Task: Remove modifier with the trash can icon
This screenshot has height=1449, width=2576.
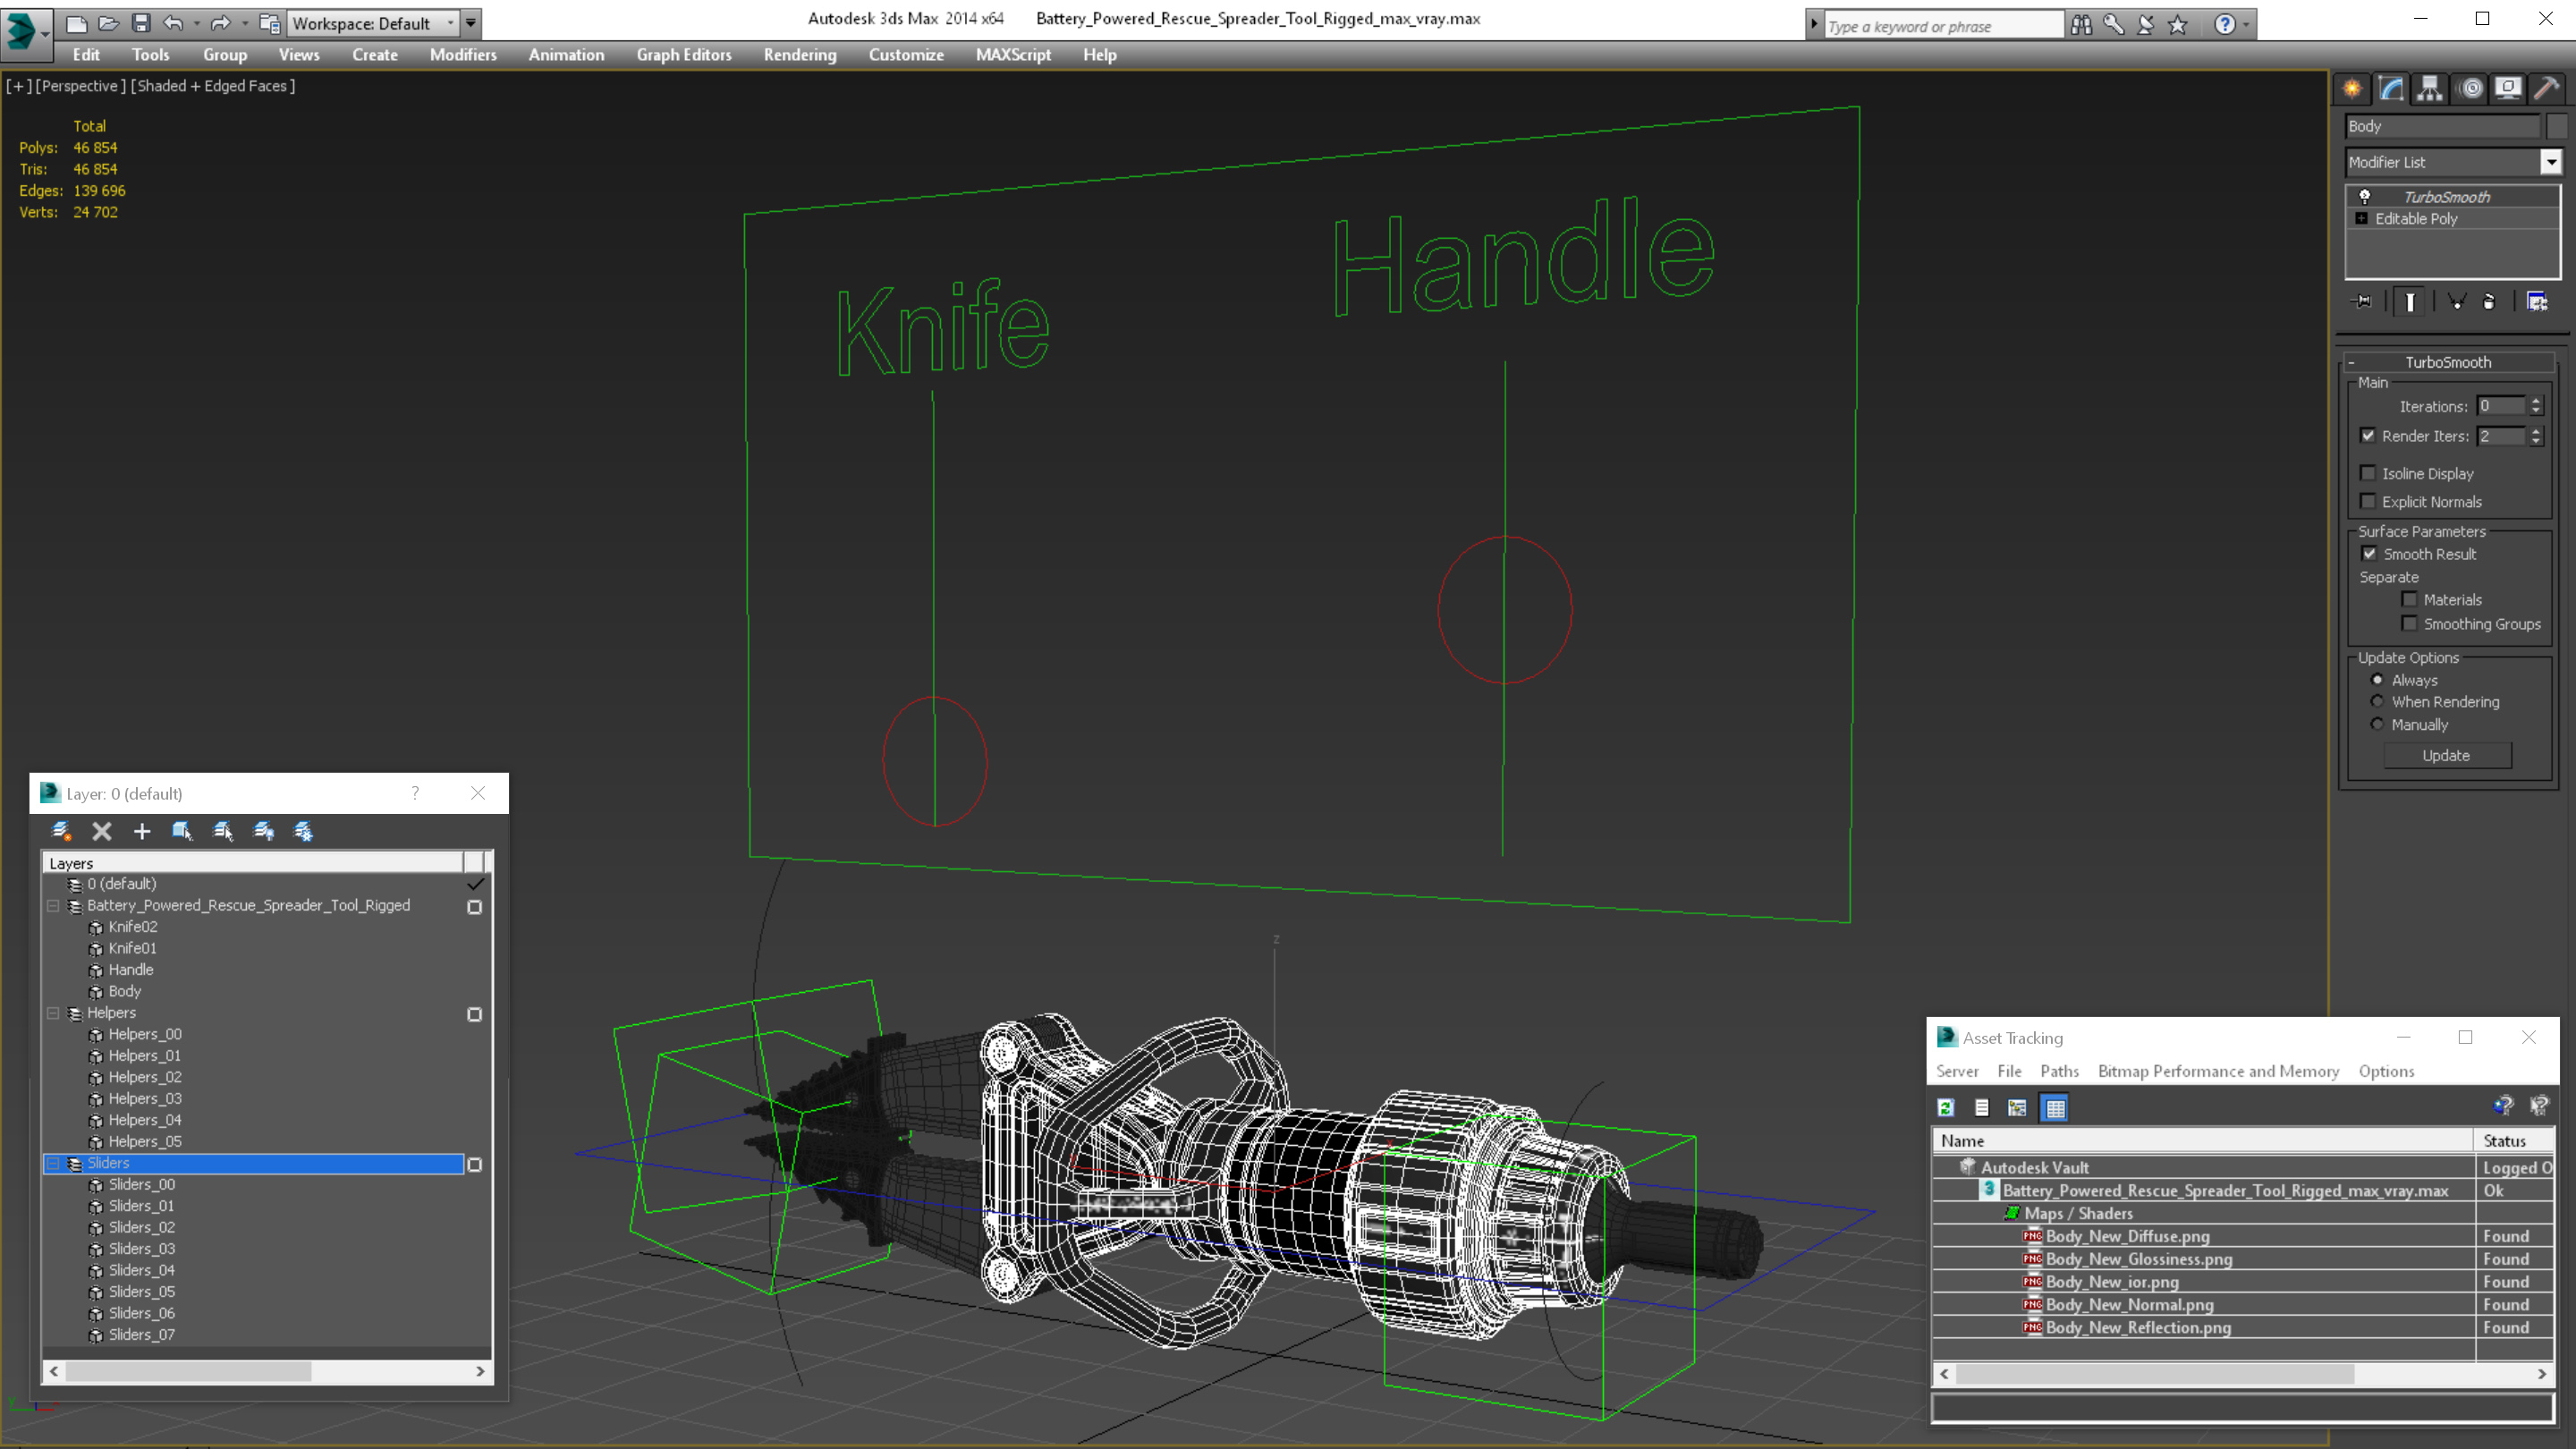Action: (x=2489, y=301)
